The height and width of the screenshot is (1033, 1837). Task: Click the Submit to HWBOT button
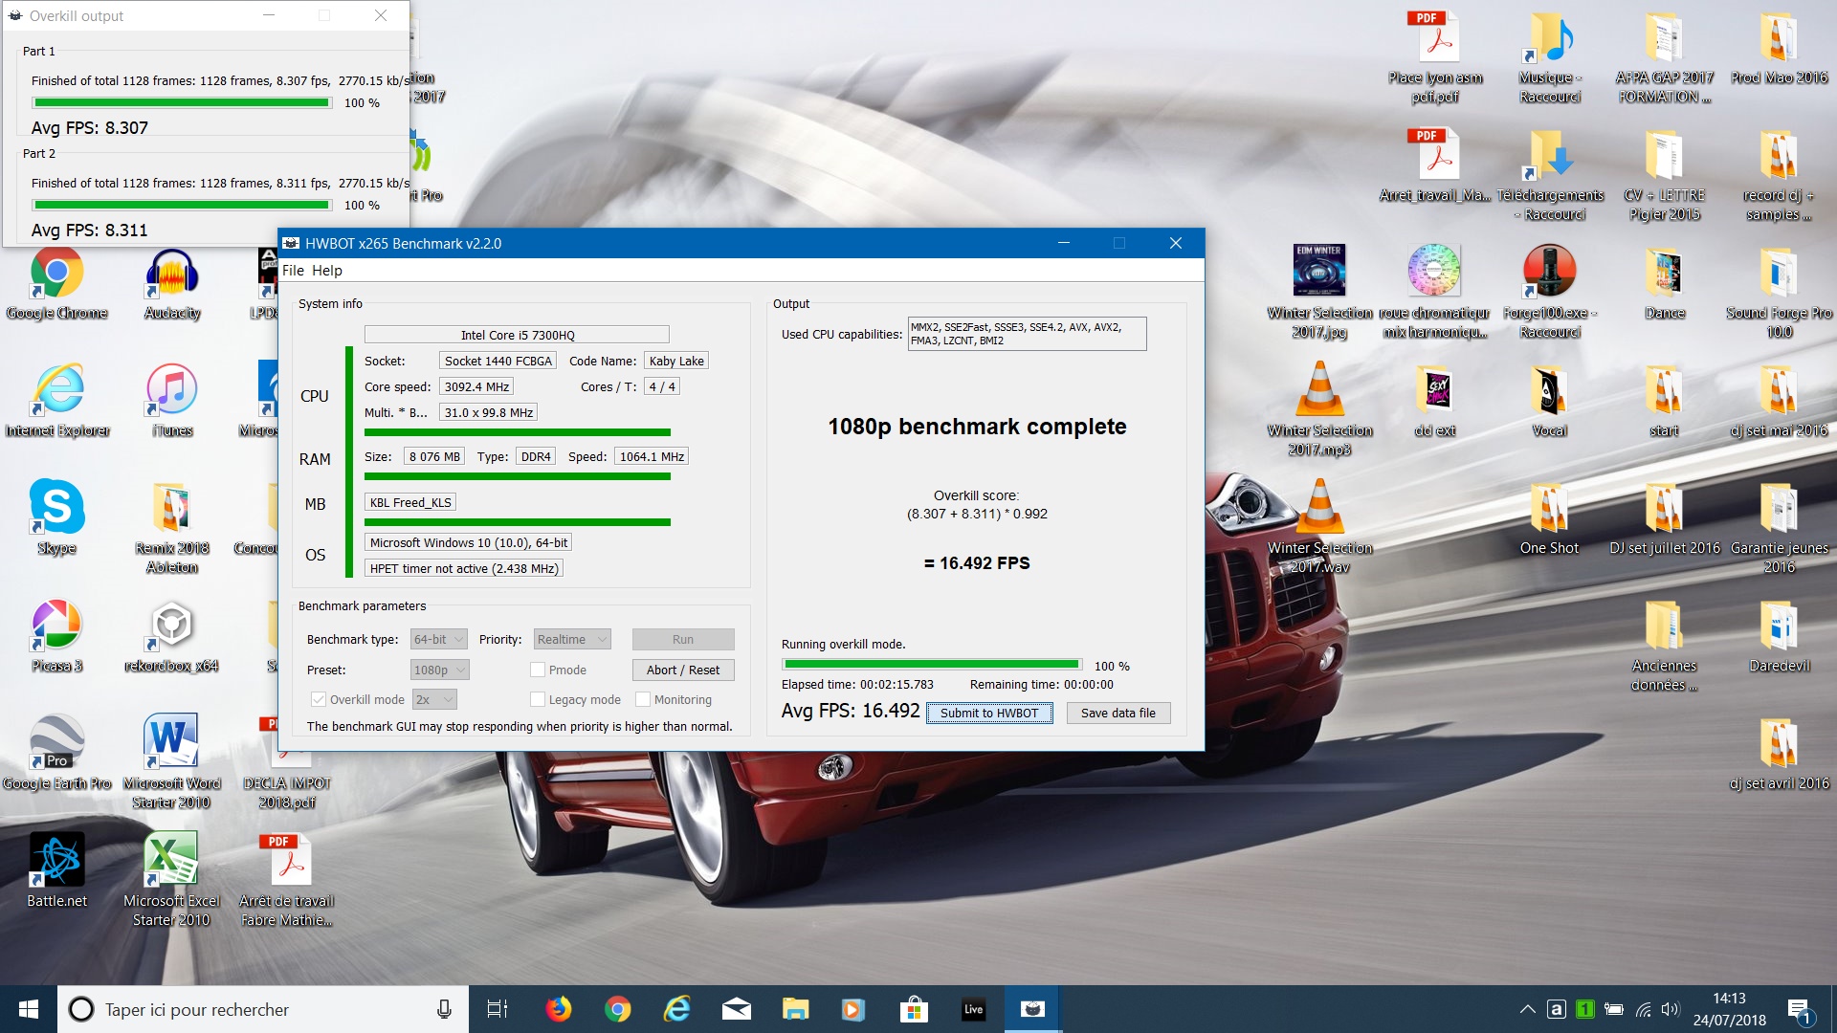tap(989, 714)
